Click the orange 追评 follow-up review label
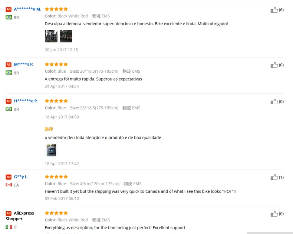 (49, 129)
